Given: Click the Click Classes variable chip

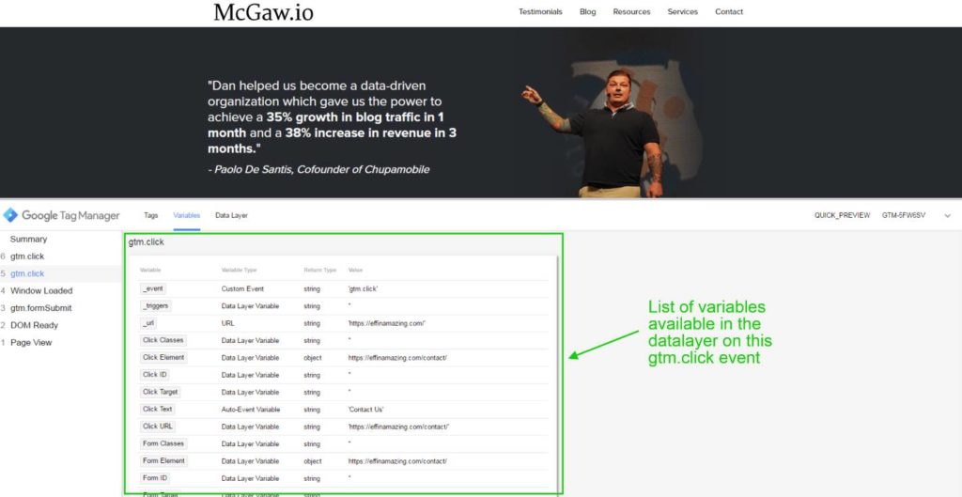Looking at the screenshot, I should (x=163, y=340).
